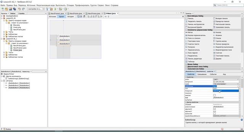The width and height of the screenshot is (244, 137).
Task: Expand the Библиотеки тестов node under Lesson35_36
Action: click(x=4, y=37)
